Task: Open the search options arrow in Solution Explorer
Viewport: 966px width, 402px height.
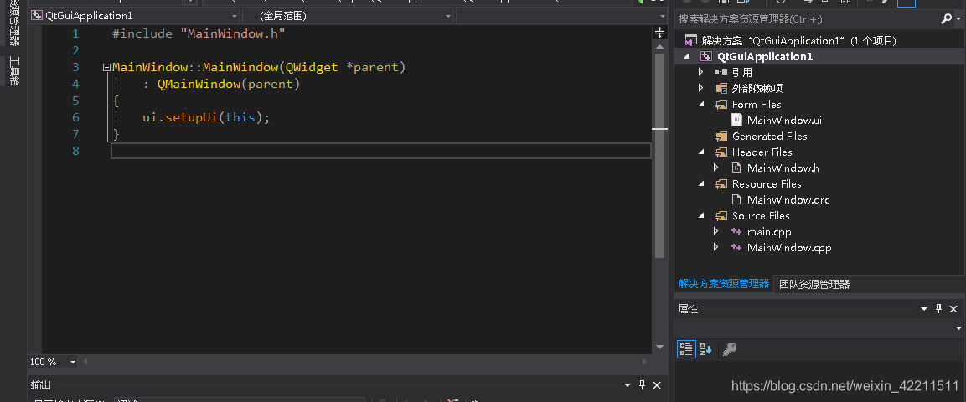Action: pyautogui.click(x=958, y=19)
